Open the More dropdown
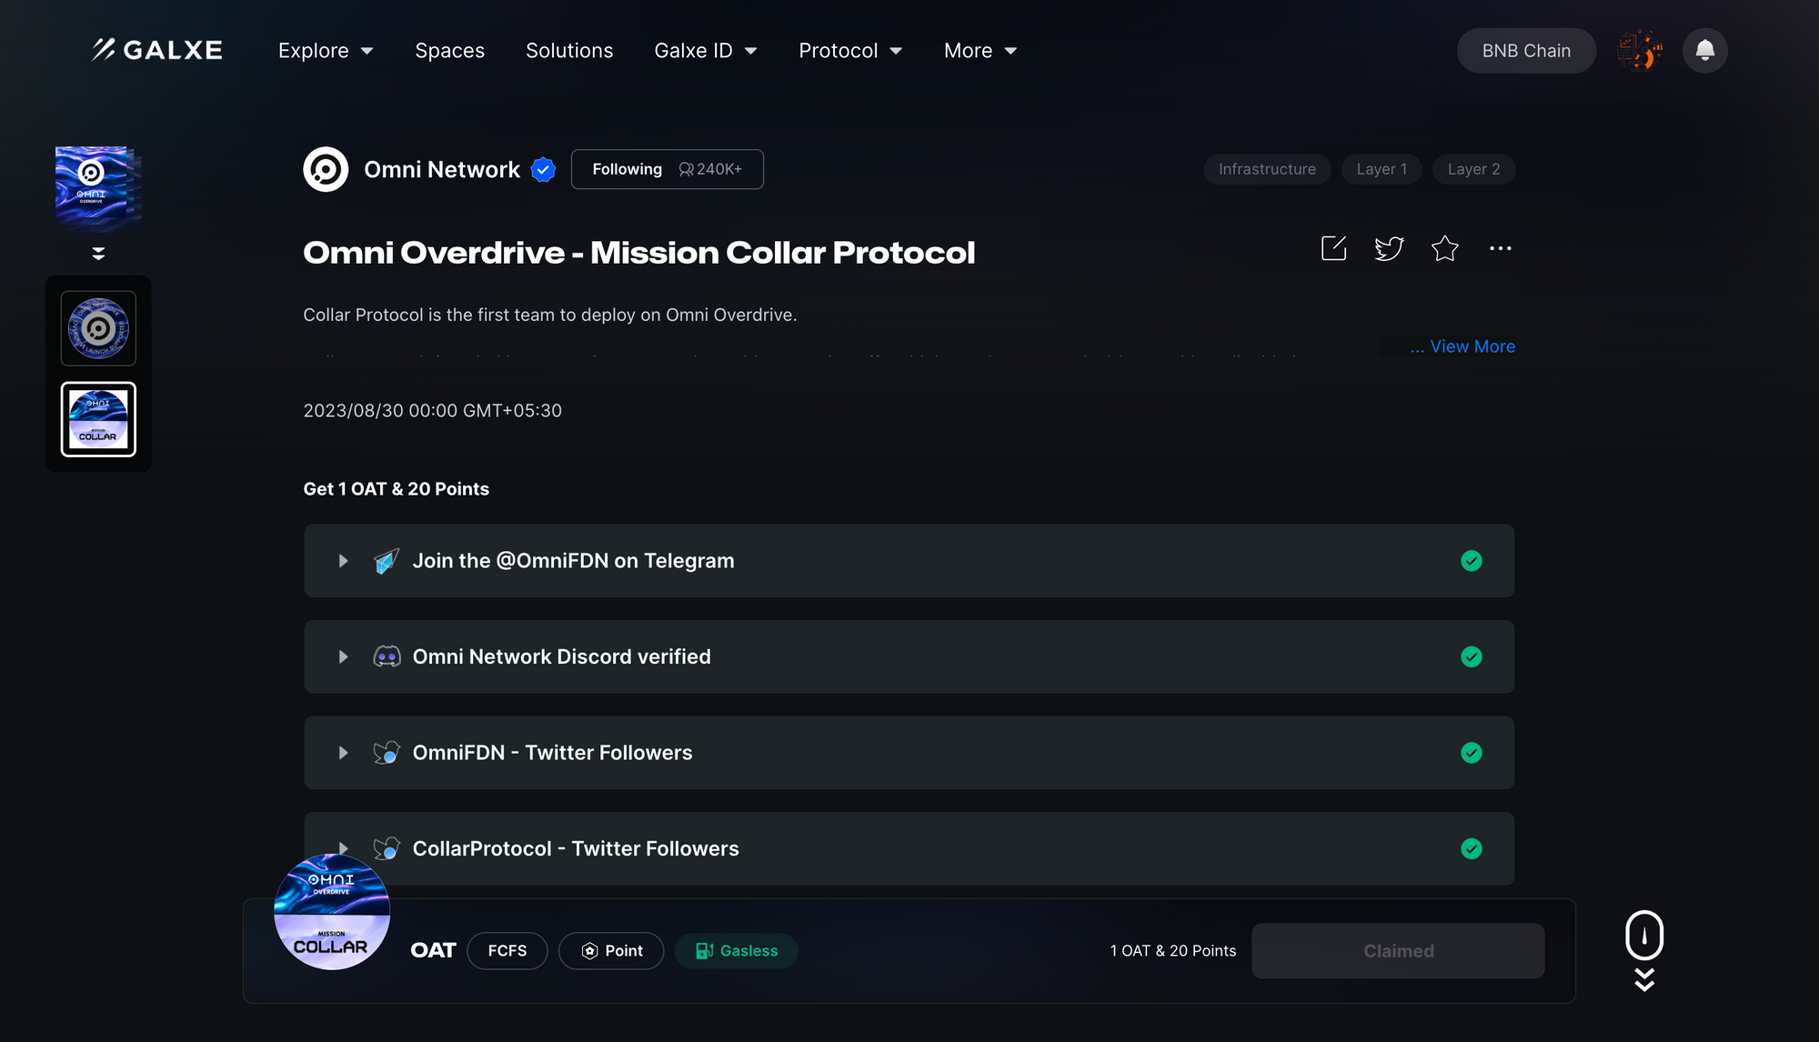 tap(980, 51)
